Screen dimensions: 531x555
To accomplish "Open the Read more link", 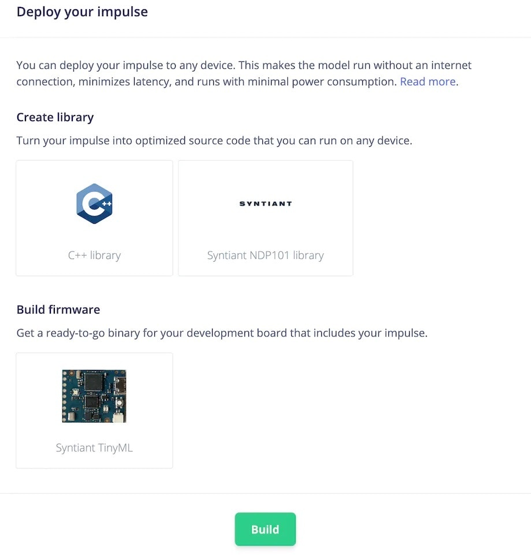I will click(x=428, y=82).
